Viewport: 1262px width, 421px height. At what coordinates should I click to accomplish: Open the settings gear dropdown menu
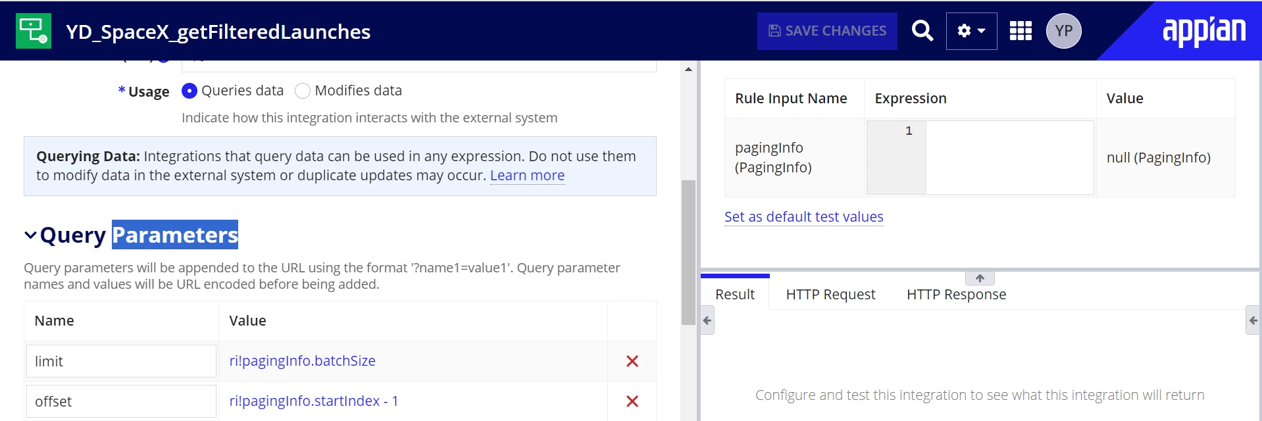[971, 31]
